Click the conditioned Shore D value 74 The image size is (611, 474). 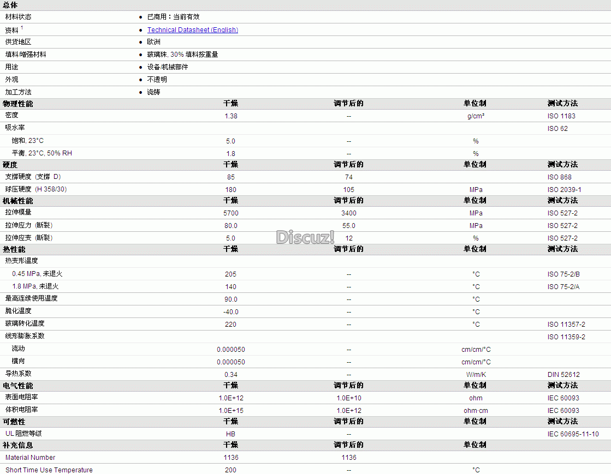click(349, 177)
